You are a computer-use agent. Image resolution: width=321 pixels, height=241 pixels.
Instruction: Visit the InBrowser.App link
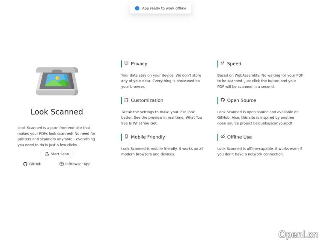coord(75,164)
